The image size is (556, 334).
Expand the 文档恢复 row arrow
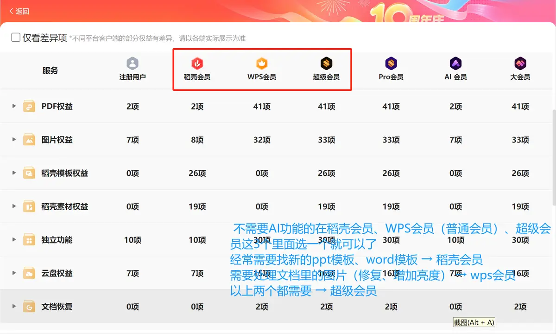click(14, 307)
